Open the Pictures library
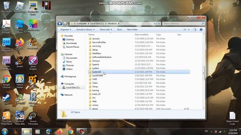Viewport: 241px width, 135px height. [68, 65]
